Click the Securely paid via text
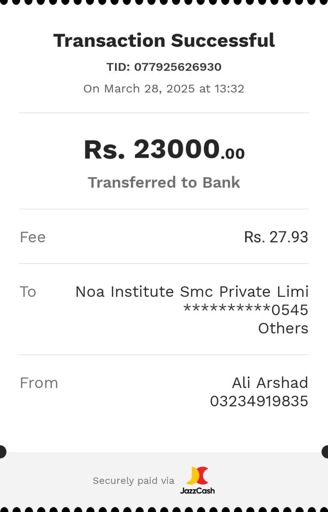This screenshot has width=328, height=512. click(x=133, y=481)
